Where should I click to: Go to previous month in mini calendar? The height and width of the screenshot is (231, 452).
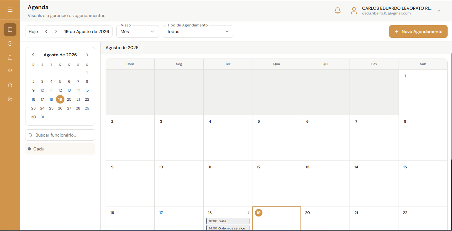tap(33, 55)
